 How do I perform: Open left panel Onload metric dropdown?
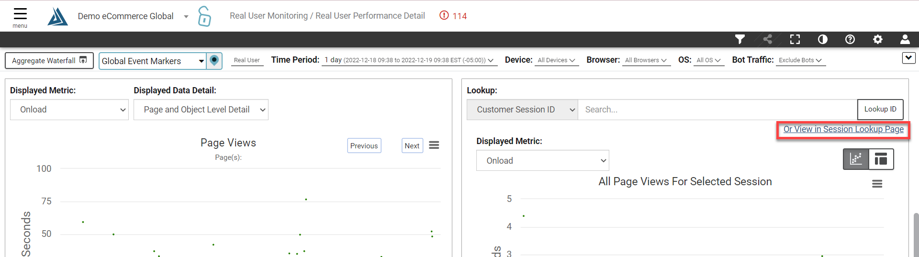coord(69,110)
